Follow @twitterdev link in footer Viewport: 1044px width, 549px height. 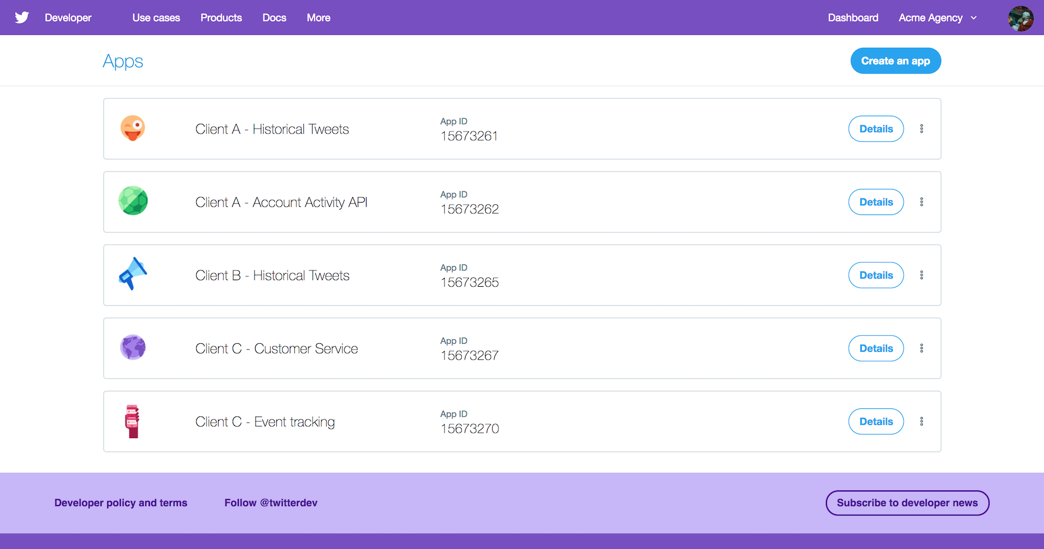click(x=271, y=503)
